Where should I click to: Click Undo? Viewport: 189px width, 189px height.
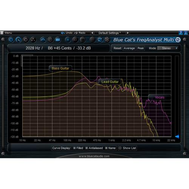tap(67, 33)
